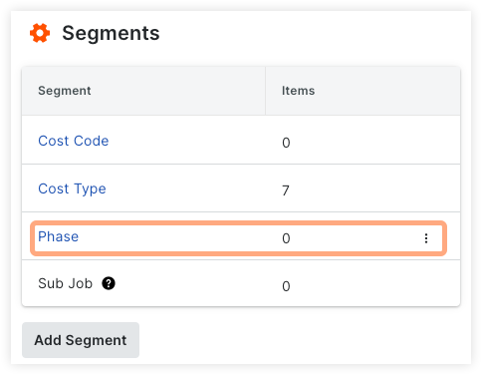Click the Sub Job row label
The image size is (482, 375).
pos(65,283)
